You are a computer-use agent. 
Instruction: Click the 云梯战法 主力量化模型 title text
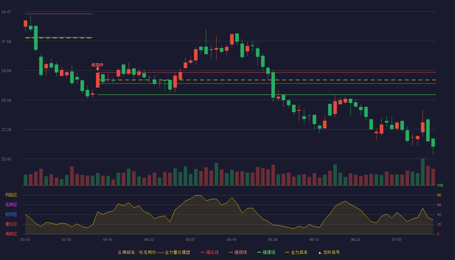(154, 252)
